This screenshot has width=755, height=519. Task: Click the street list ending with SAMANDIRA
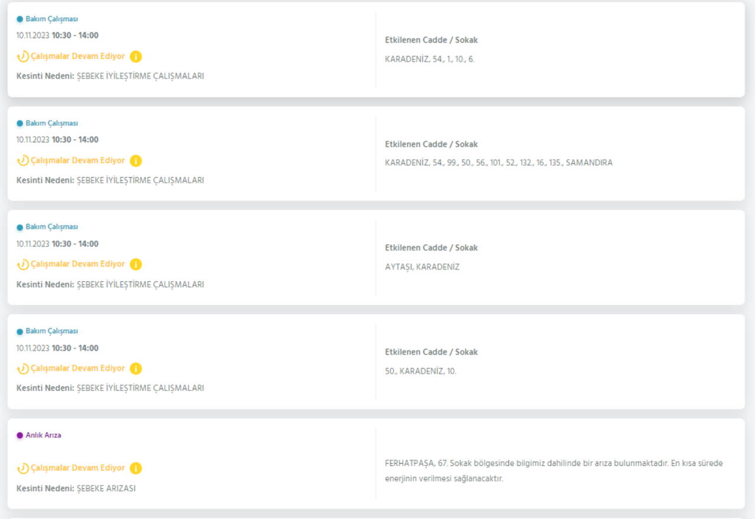[498, 163]
